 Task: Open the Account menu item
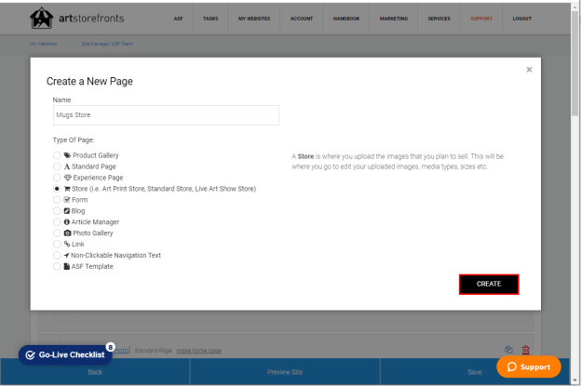click(x=302, y=19)
